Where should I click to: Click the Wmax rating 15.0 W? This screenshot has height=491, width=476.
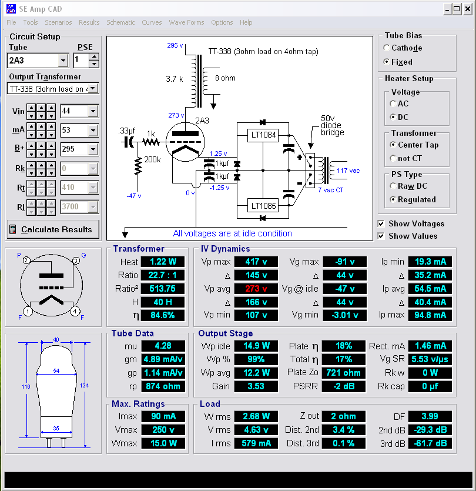163,443
